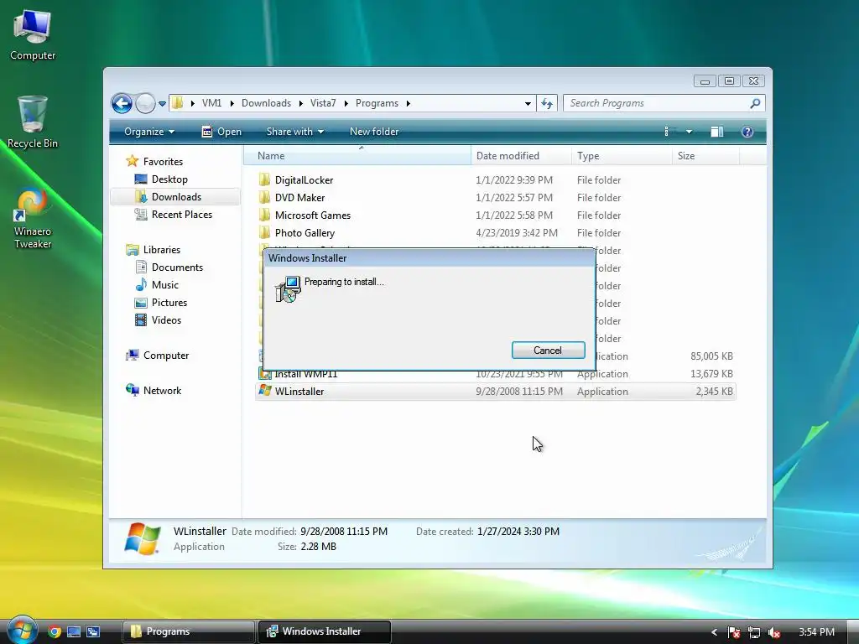Open the Recycle Bin desktop icon
This screenshot has height=644, width=859.
[33, 122]
